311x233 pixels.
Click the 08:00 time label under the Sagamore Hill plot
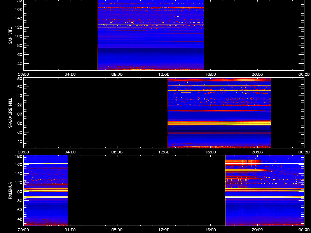[x=117, y=152]
